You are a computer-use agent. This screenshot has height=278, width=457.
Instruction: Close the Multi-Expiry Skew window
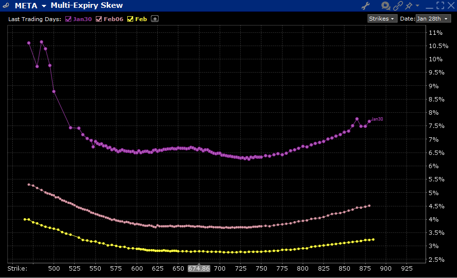[x=451, y=5]
